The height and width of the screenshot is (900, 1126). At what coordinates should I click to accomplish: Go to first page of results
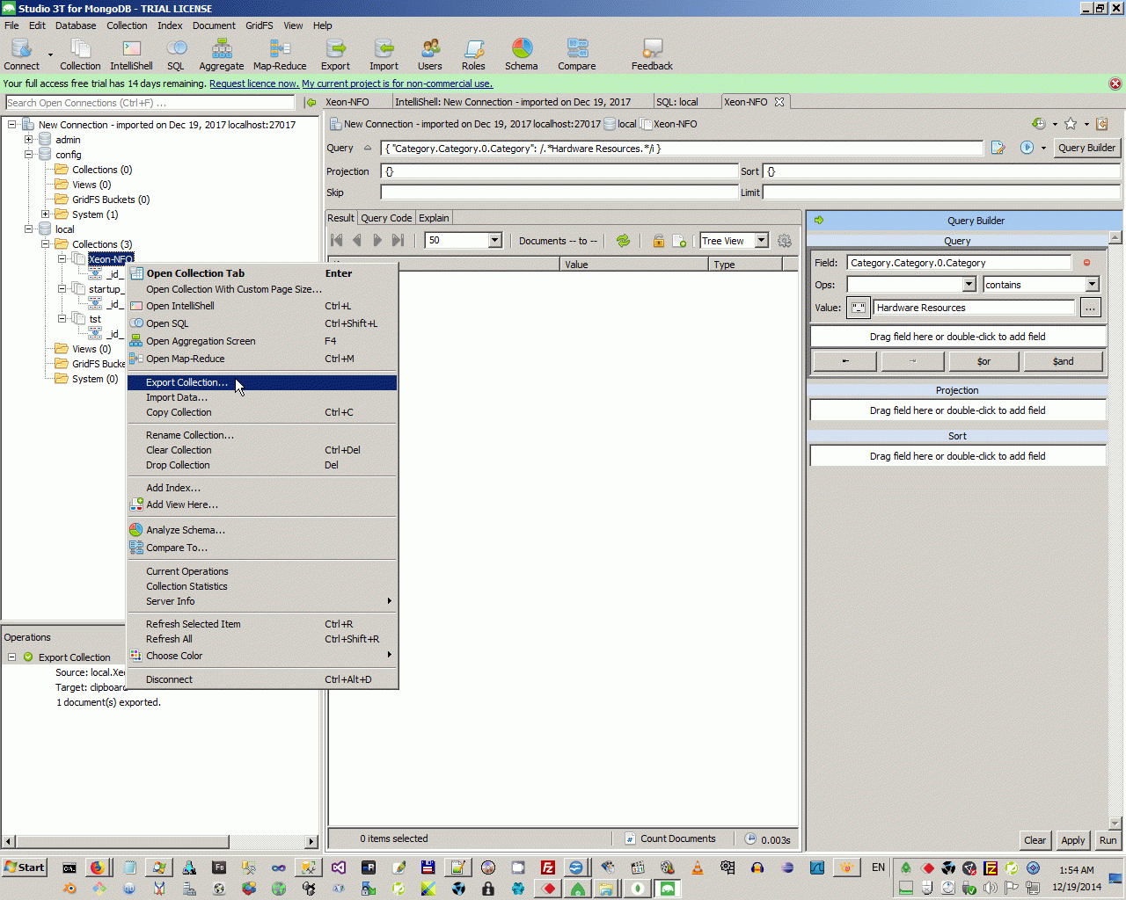point(337,240)
